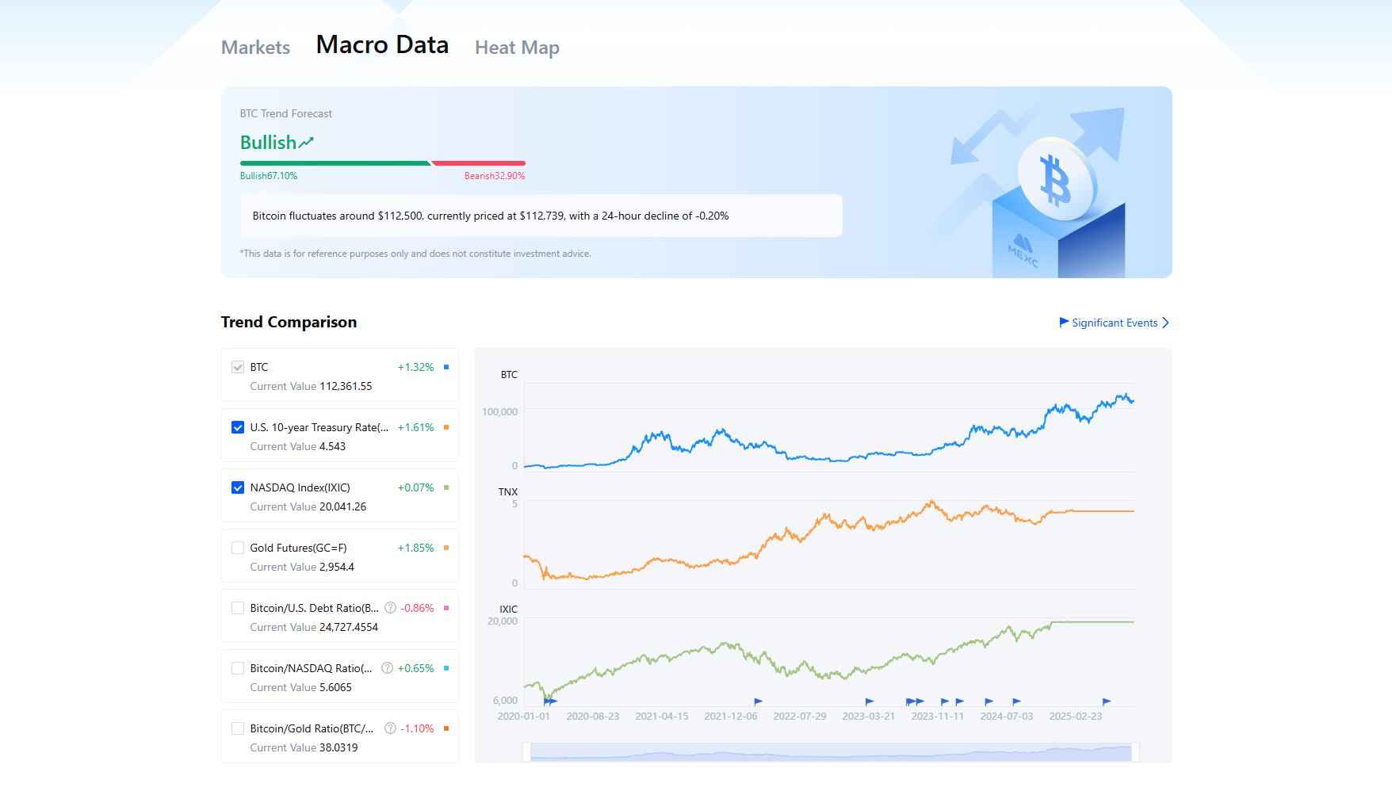Disable the NASDAQ Index(IXIC) checkbox
Screen dimensions: 1392x795
click(x=238, y=487)
